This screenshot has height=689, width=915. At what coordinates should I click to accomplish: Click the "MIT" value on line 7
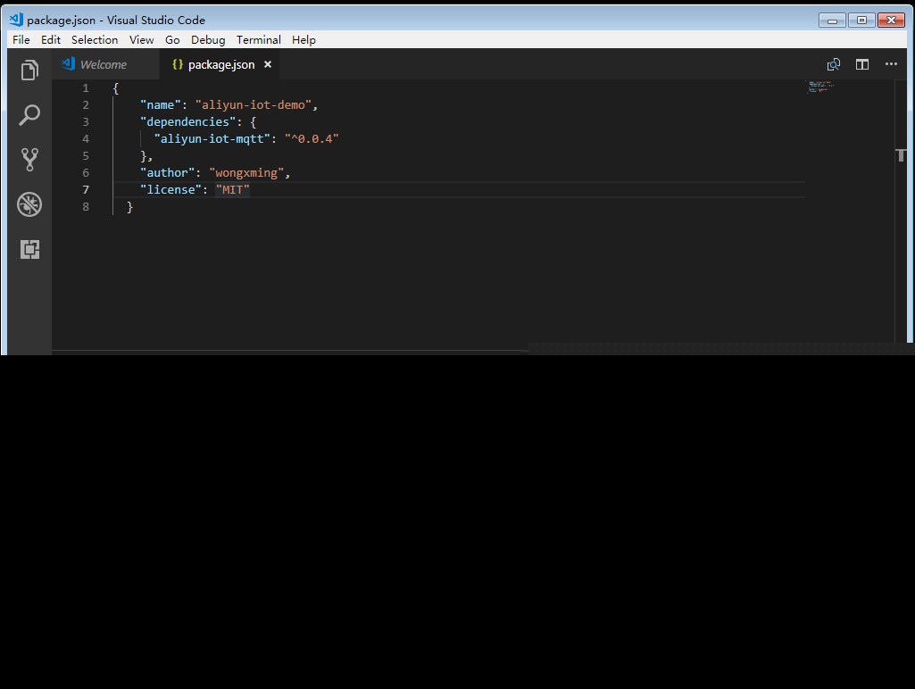click(x=232, y=189)
